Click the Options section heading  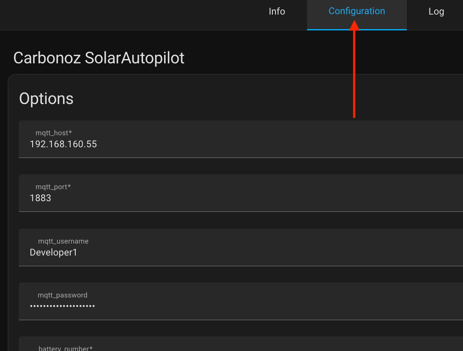[x=46, y=98]
